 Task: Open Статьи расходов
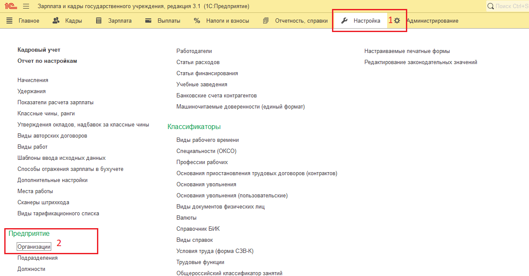[198, 62]
